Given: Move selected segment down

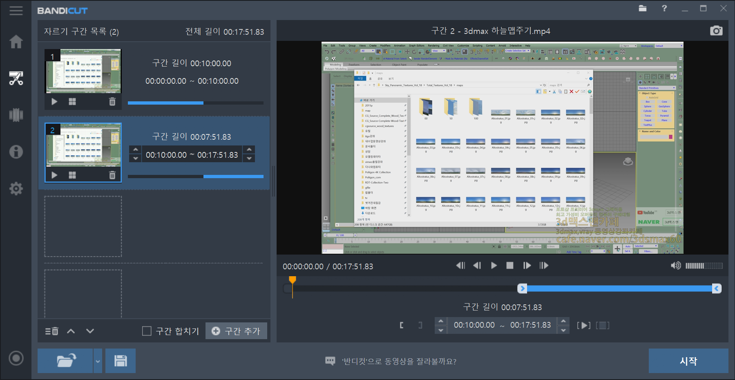Looking at the screenshot, I should coord(90,331).
